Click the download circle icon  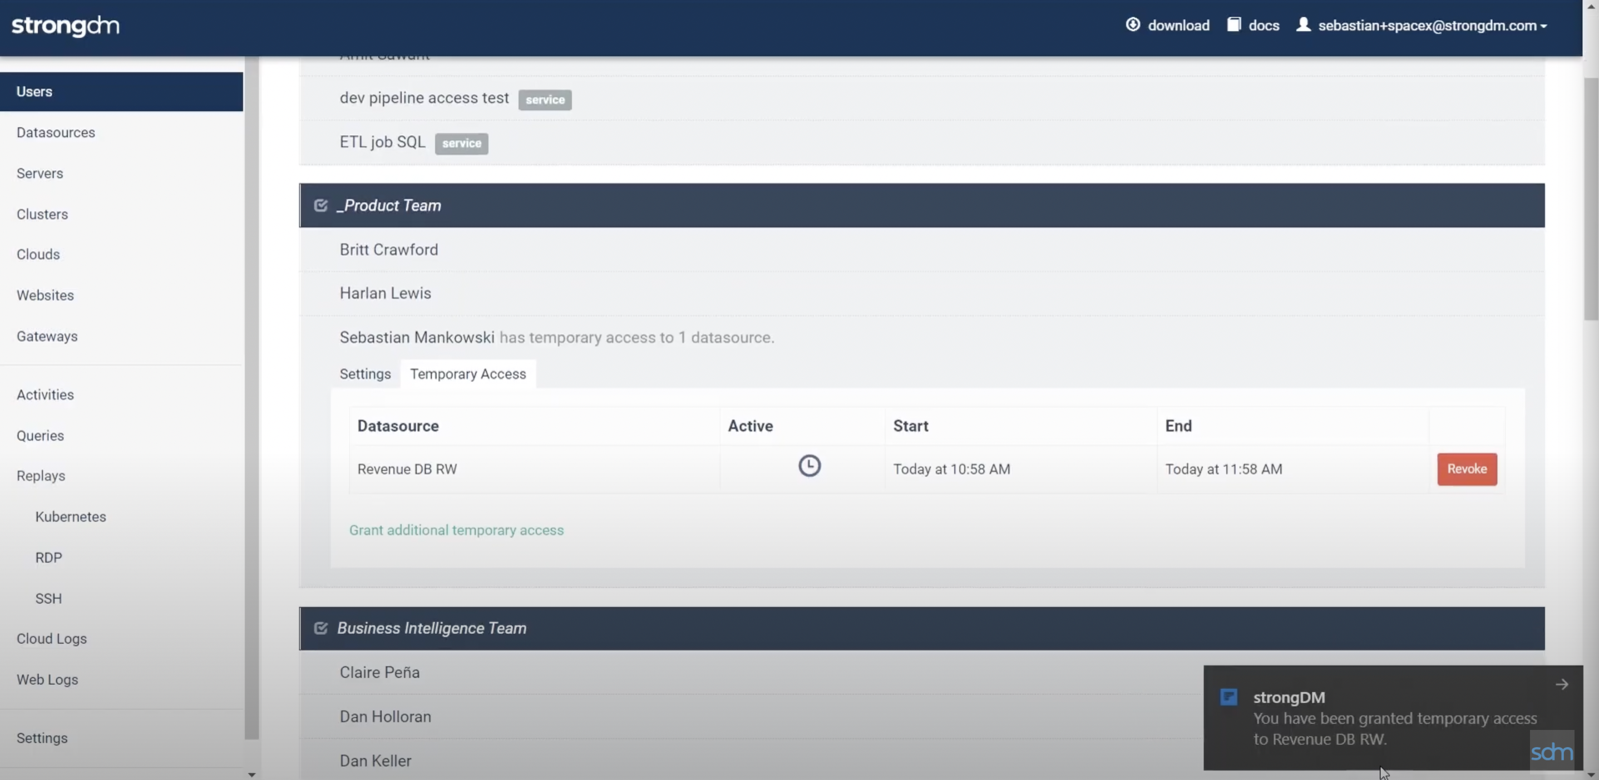pyautogui.click(x=1133, y=24)
